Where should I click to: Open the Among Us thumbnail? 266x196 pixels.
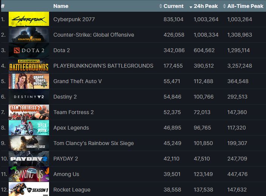(x=29, y=174)
